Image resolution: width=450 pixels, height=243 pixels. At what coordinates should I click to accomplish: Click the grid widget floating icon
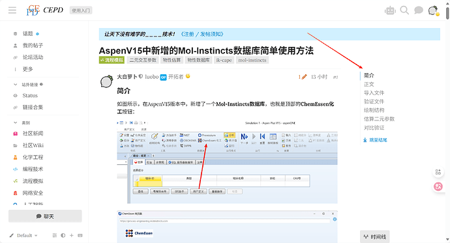(x=438, y=172)
